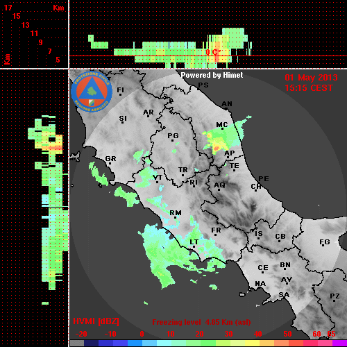Select the '-20' dBZ scale value
Image resolution: width=347 pixels, height=347 pixels.
[x=81, y=334]
